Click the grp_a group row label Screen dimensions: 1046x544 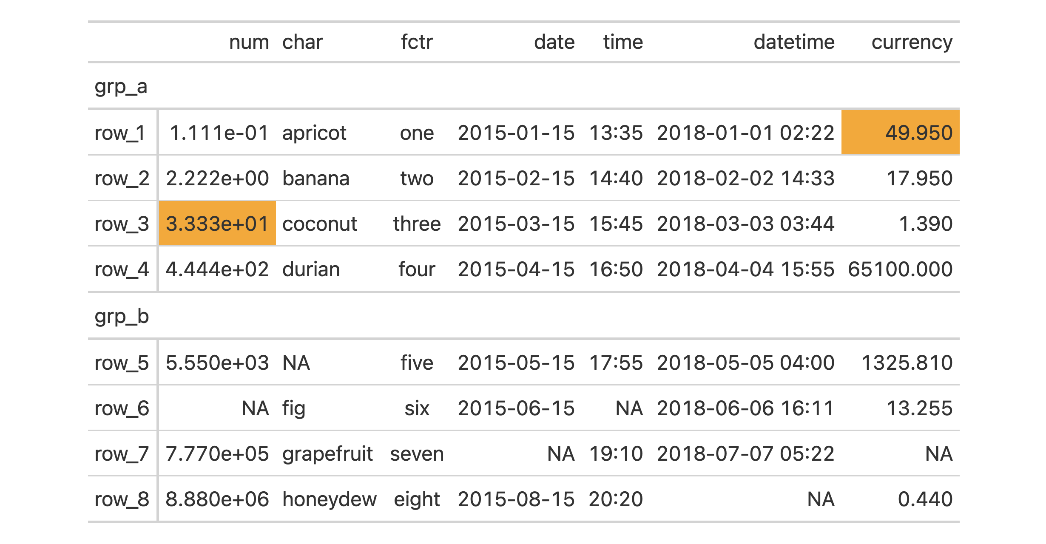pos(121,87)
